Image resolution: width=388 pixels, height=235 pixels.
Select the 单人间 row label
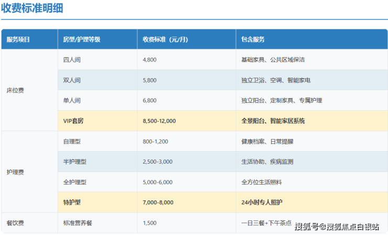72,100
